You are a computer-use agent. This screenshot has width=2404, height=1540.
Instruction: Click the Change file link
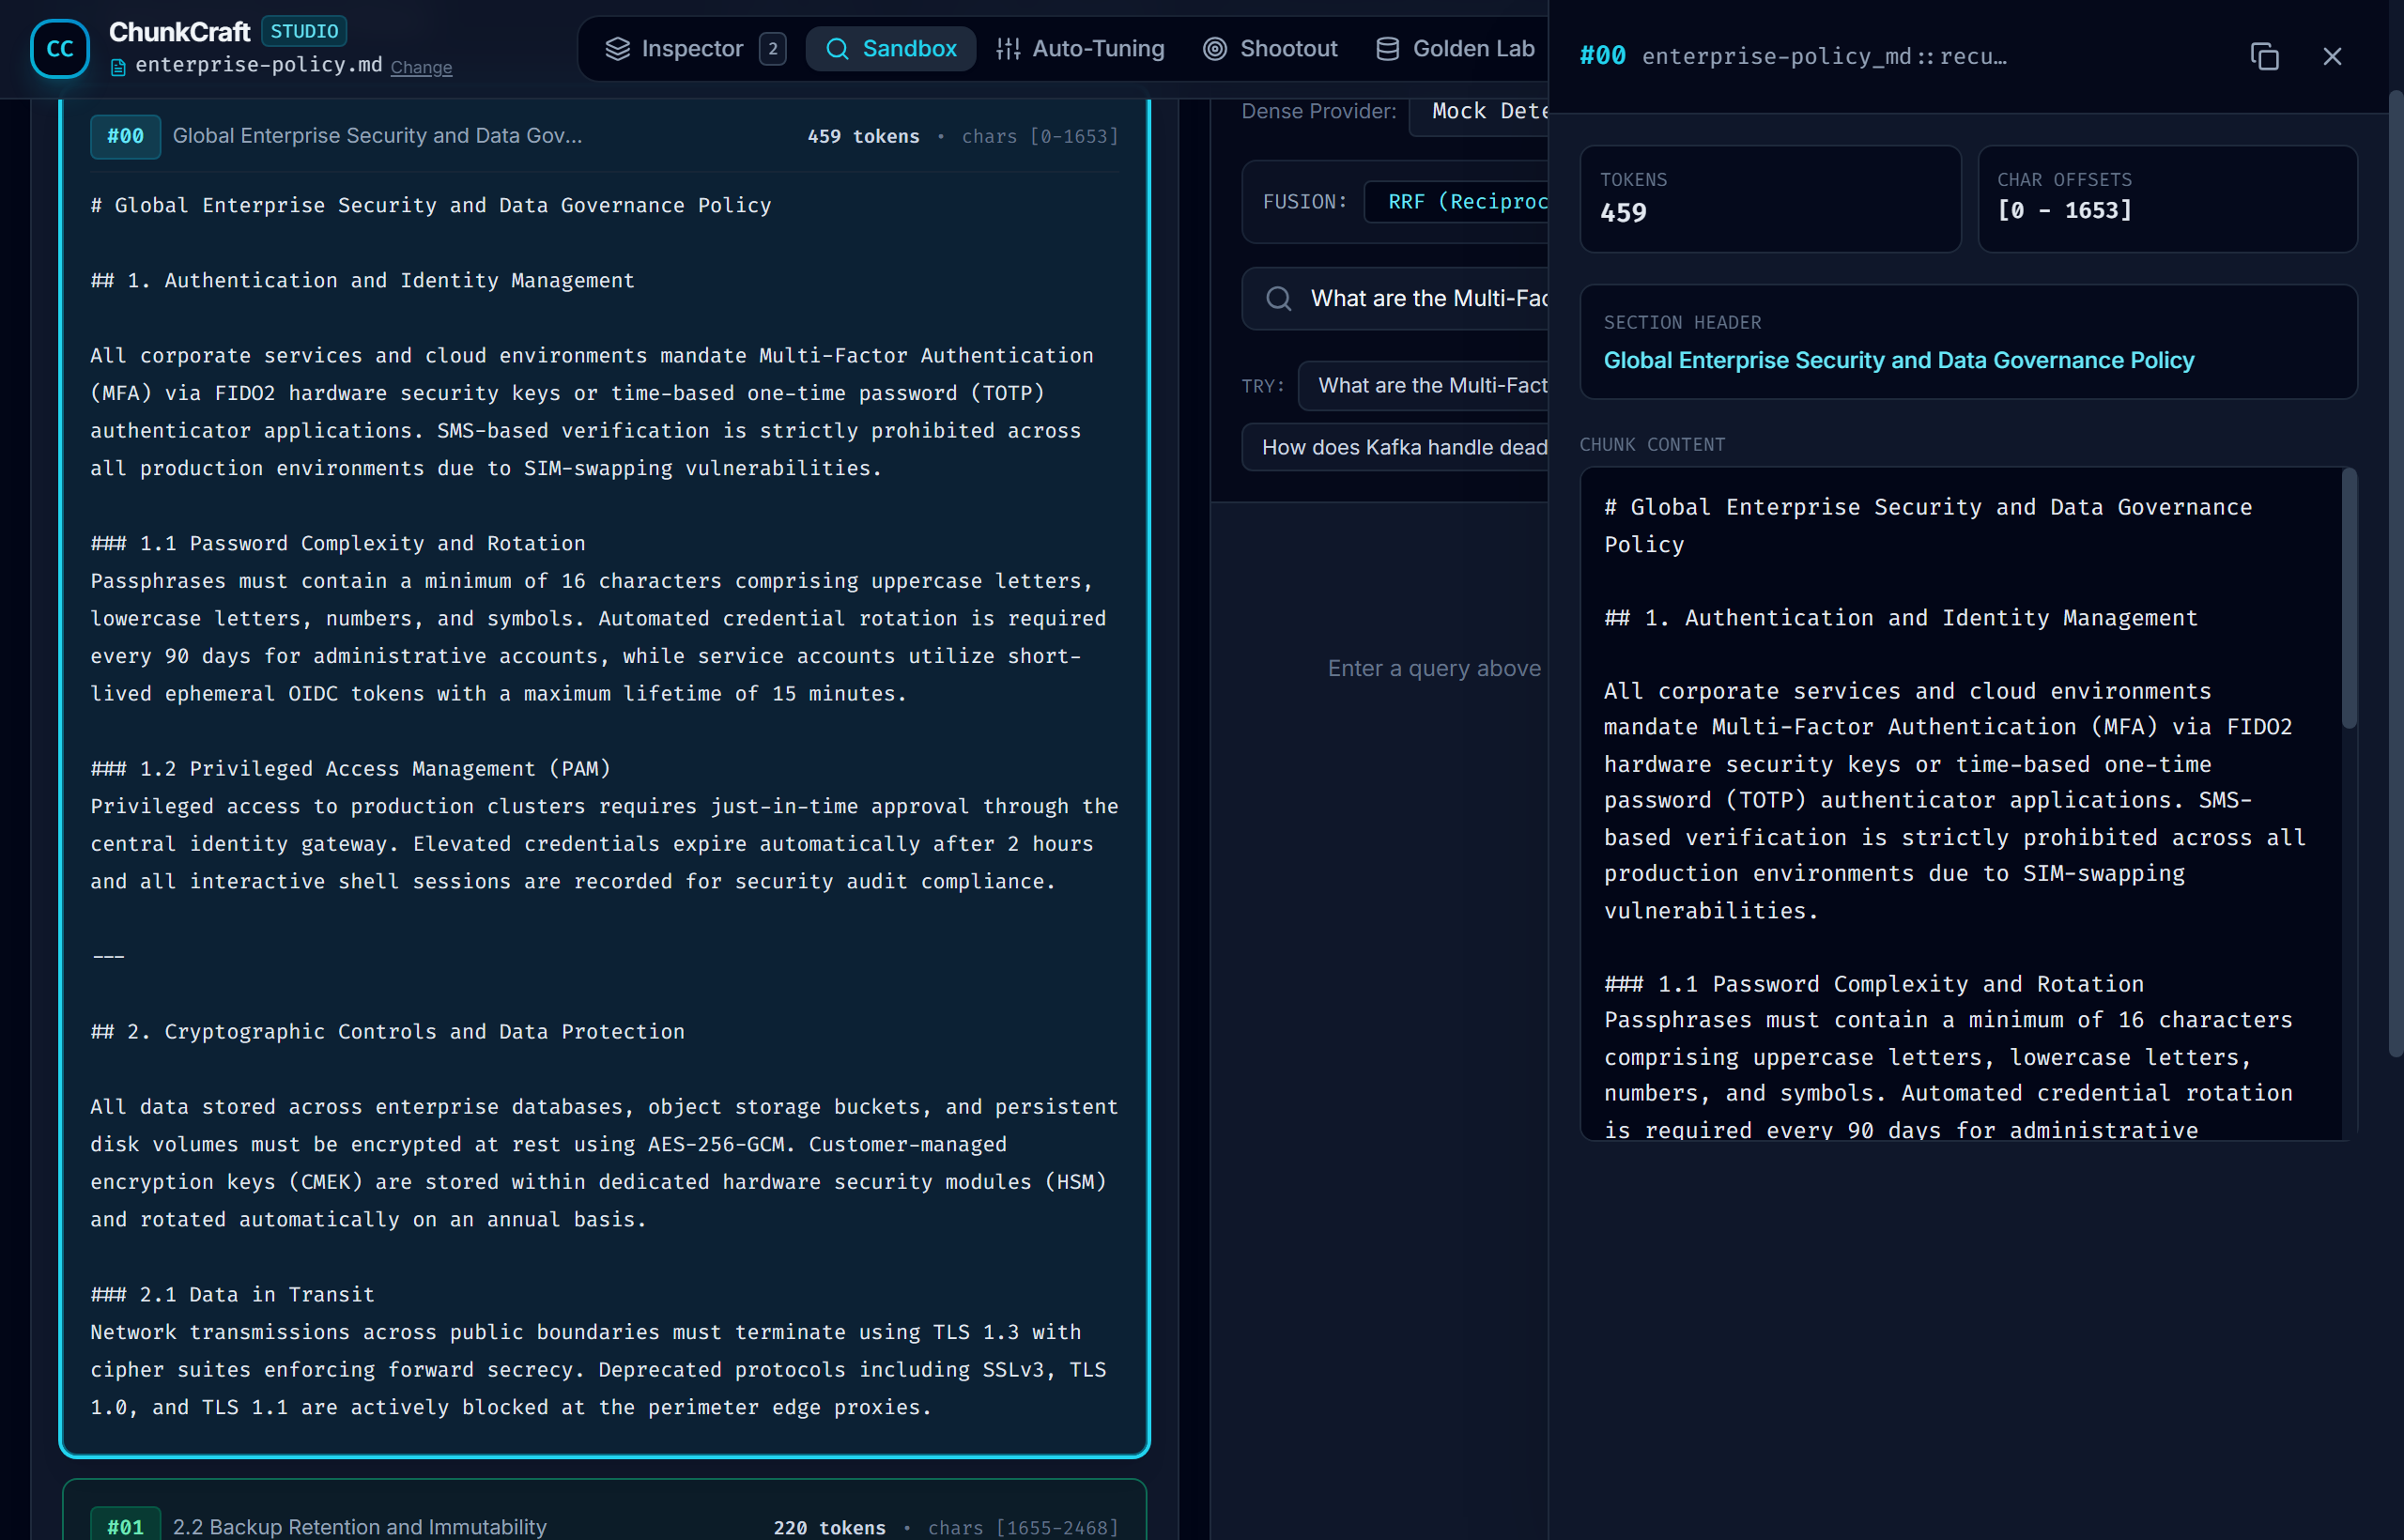[x=421, y=67]
